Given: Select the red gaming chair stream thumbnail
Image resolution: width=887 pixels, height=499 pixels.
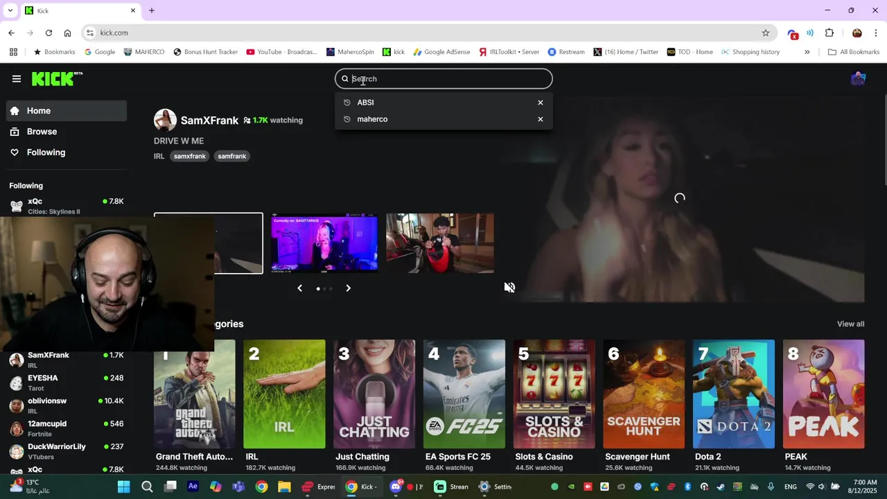Looking at the screenshot, I should click(x=440, y=243).
